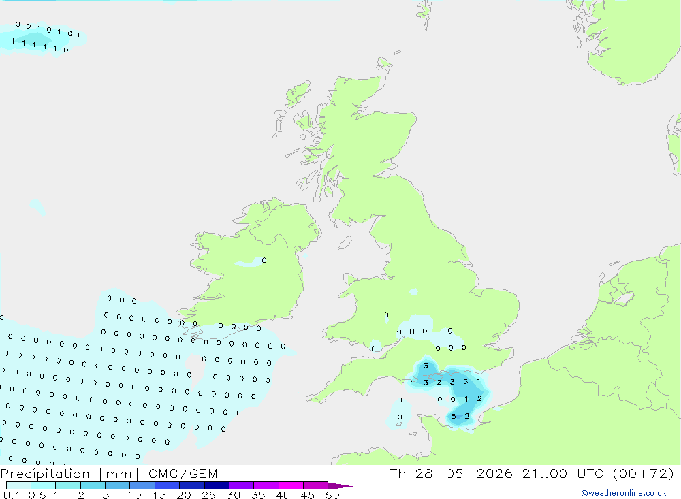Image resolution: width=681 pixels, height=499 pixels.
Task: Select the 45–50 mm legend color swatch
Action: [x=315, y=485]
